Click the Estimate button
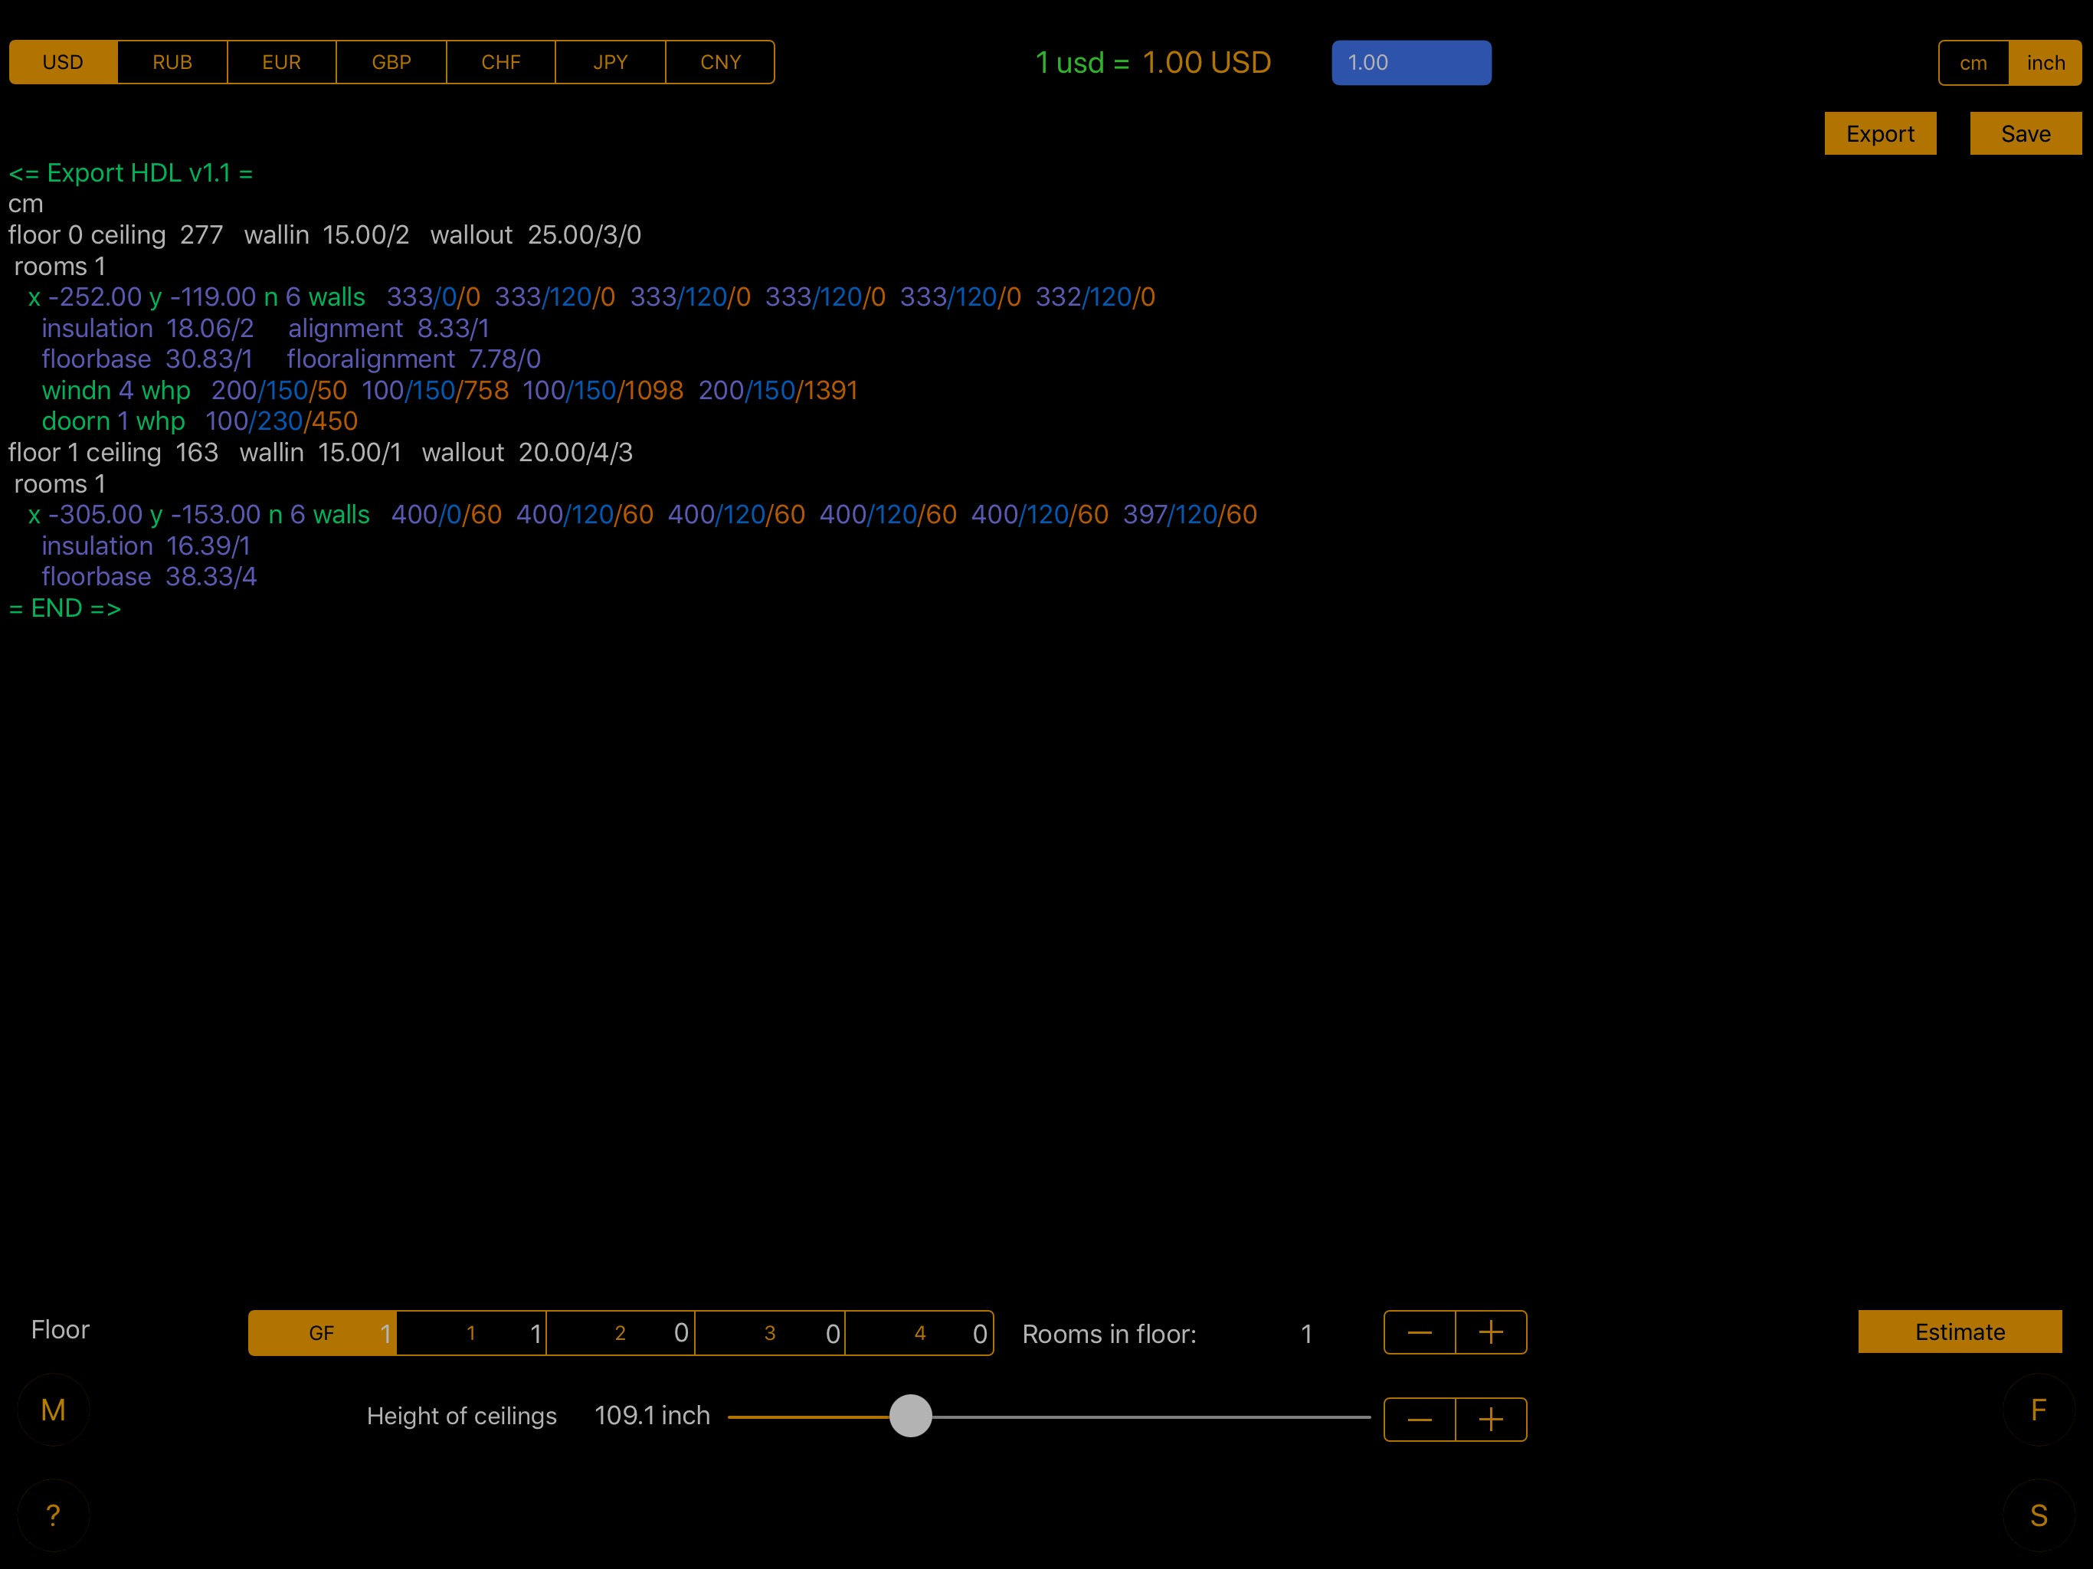Image resolution: width=2093 pixels, height=1569 pixels. pyautogui.click(x=1960, y=1332)
